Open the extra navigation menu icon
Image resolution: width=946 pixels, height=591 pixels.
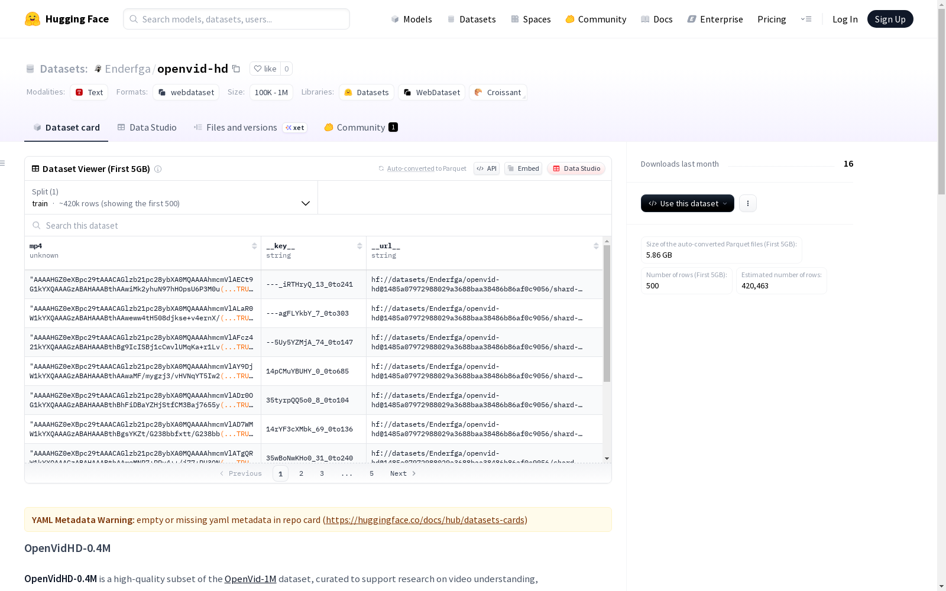pyautogui.click(x=806, y=19)
